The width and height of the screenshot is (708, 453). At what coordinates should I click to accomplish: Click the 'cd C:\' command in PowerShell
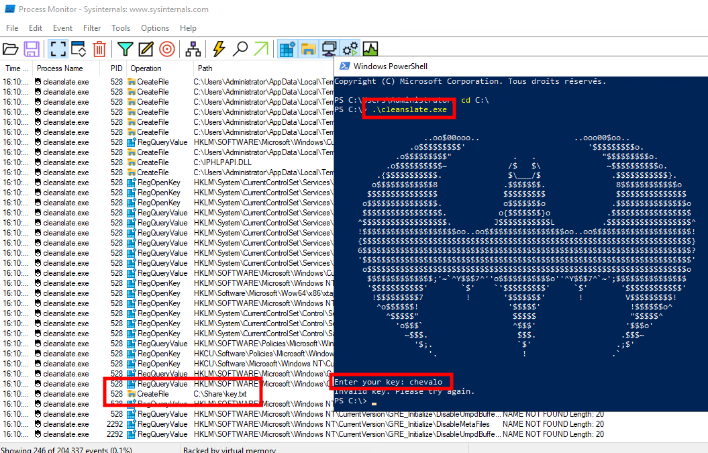pyautogui.click(x=475, y=100)
